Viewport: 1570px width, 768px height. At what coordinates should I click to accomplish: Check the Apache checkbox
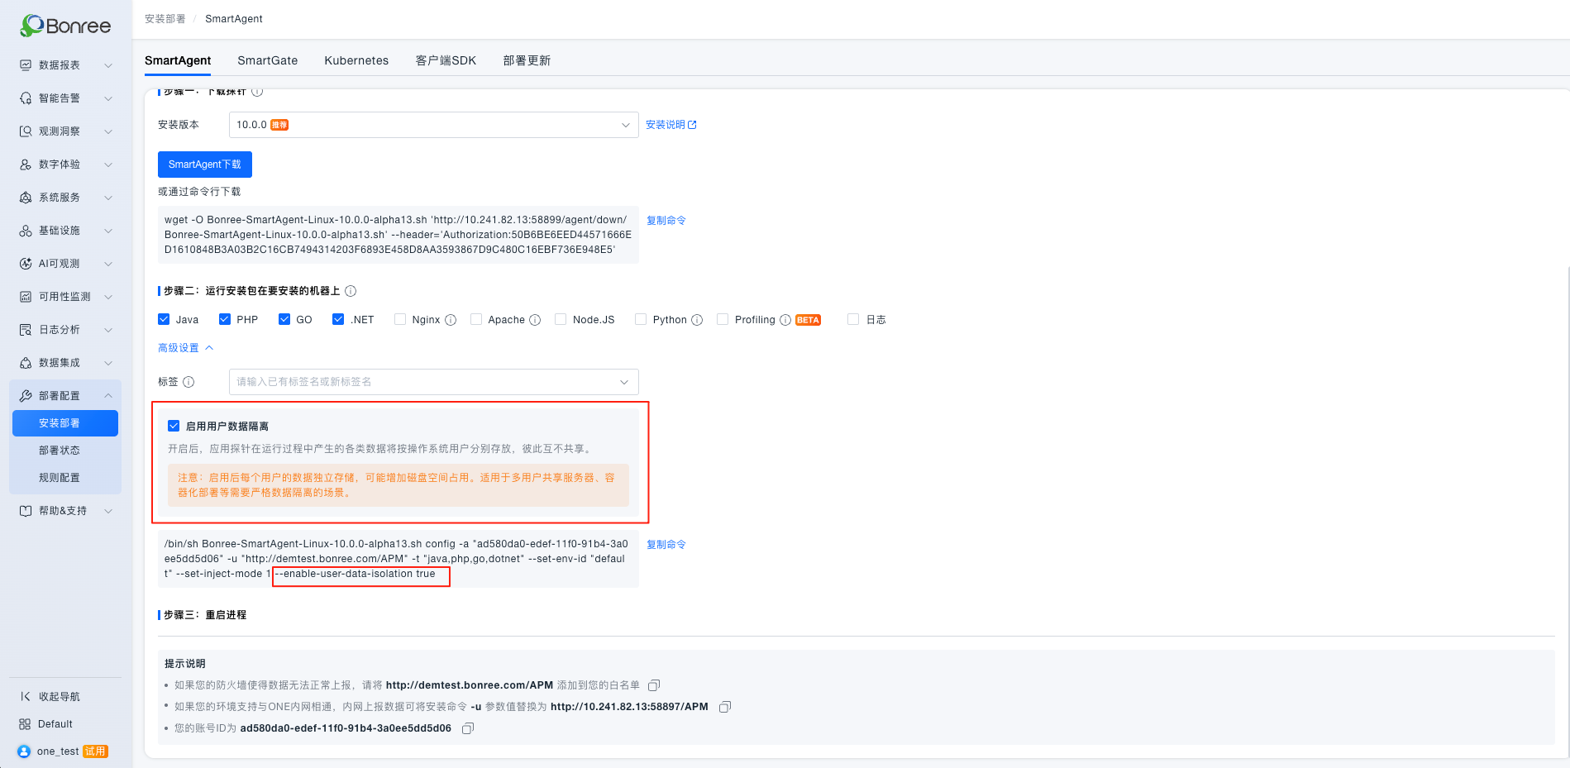476,319
